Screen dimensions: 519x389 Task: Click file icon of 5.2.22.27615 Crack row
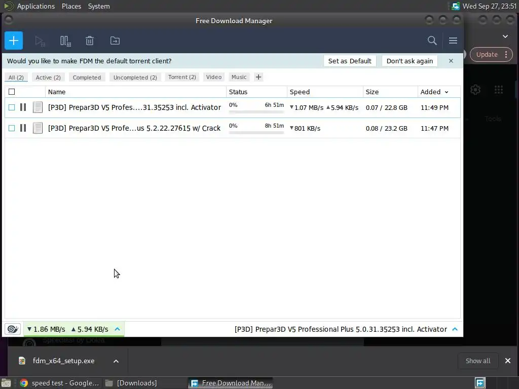[38, 128]
